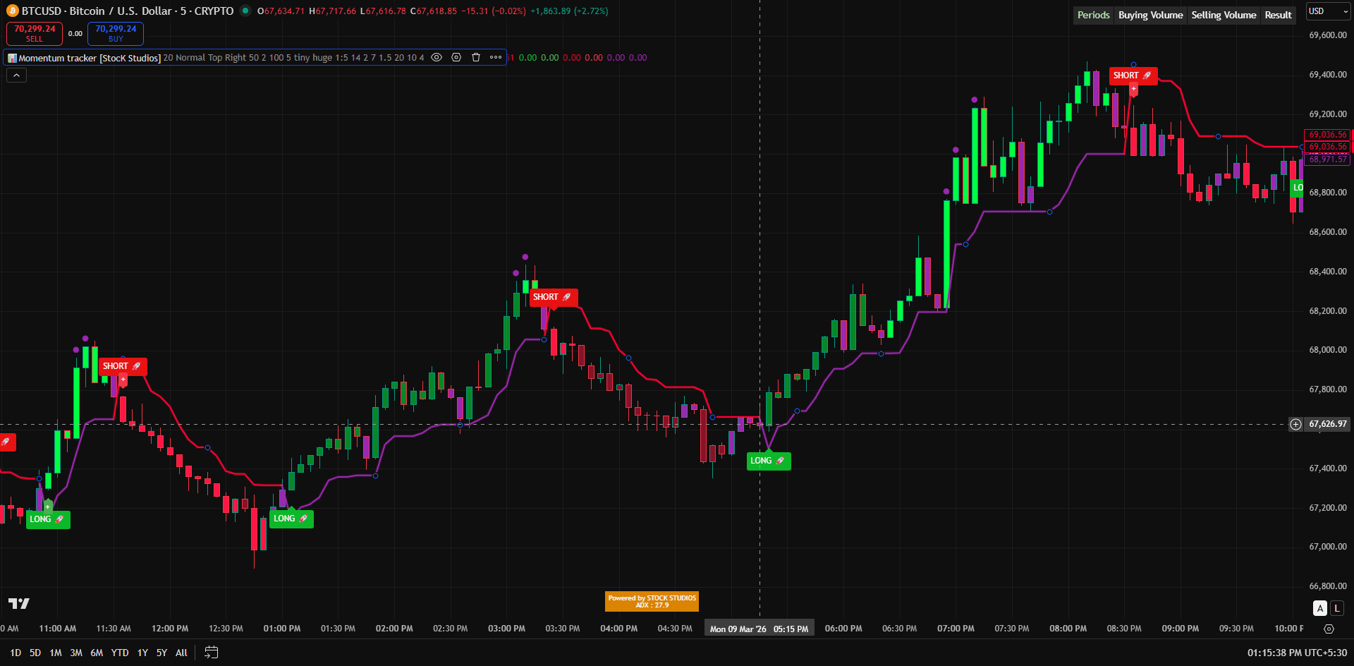This screenshot has height=666, width=1354.
Task: Collapse the indicator legend chevron
Action: pyautogui.click(x=16, y=75)
